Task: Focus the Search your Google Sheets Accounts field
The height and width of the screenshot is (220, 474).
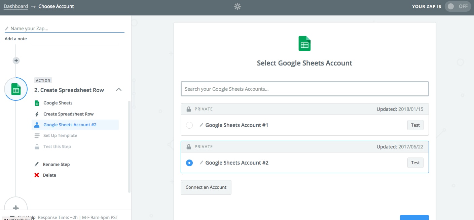Action: click(x=304, y=89)
